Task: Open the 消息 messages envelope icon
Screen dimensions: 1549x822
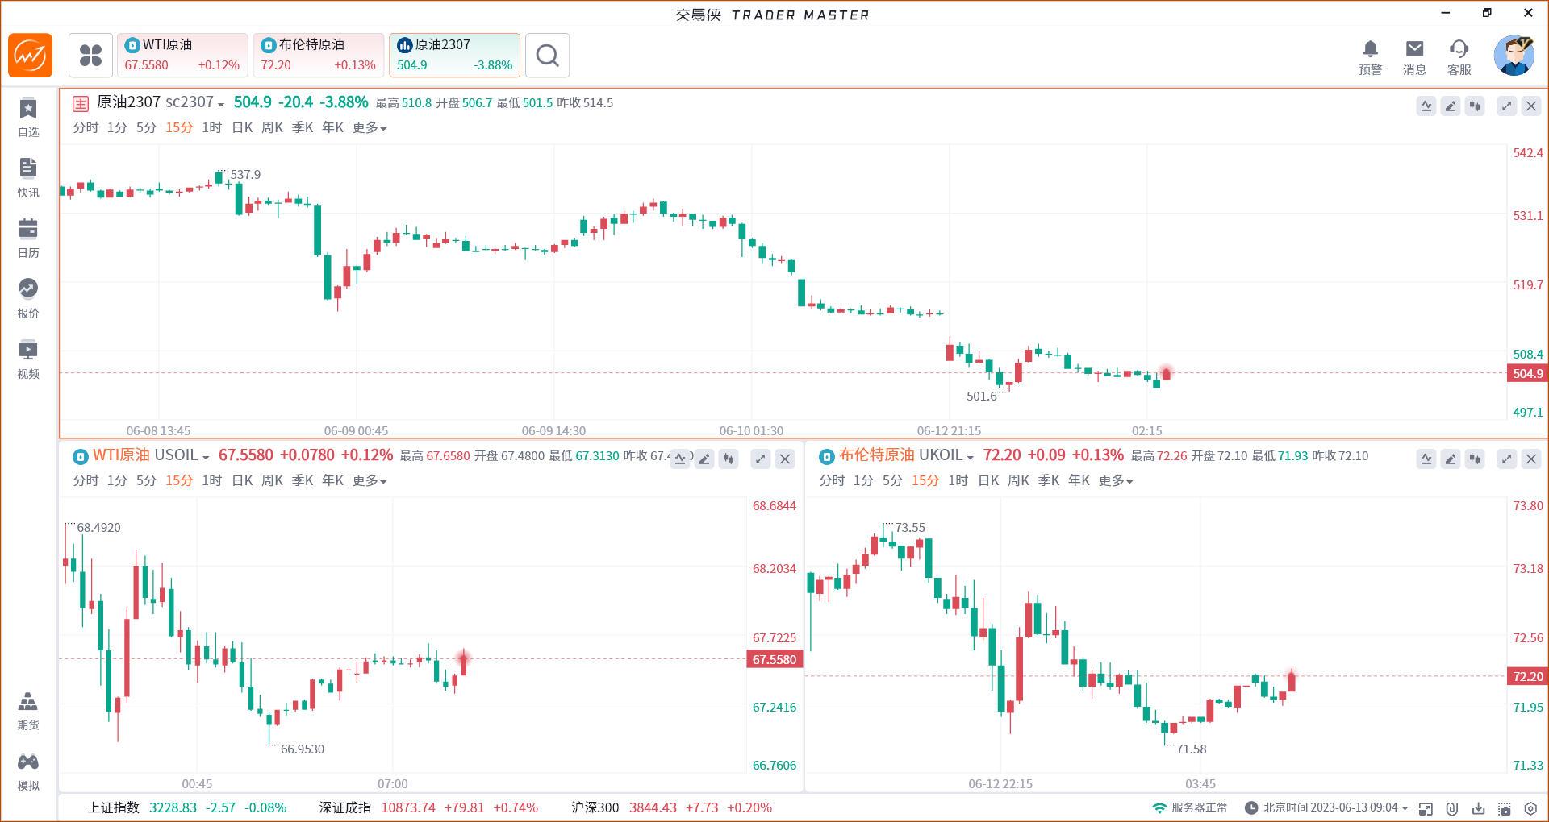Action: click(x=1414, y=57)
